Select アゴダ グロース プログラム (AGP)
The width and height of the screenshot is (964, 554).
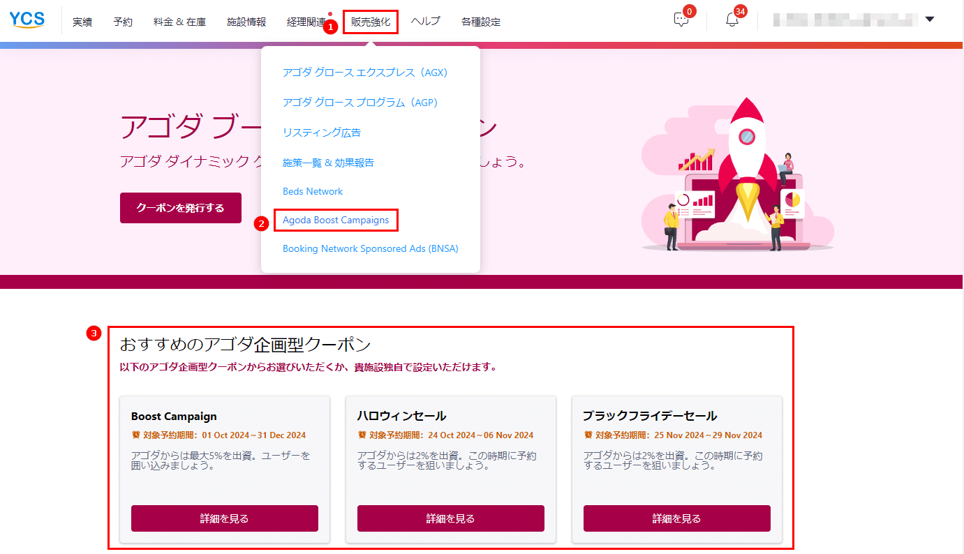[360, 103]
